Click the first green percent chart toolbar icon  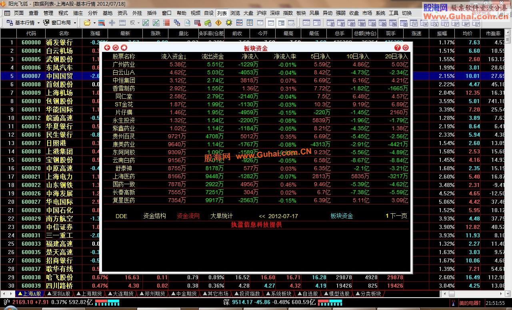(146, 23)
